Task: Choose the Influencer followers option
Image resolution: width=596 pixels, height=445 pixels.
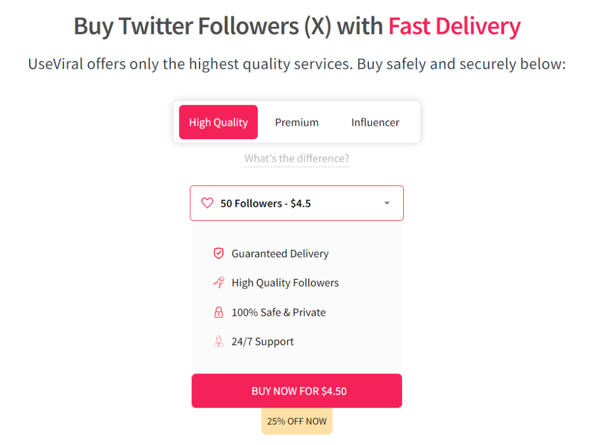Action: pyautogui.click(x=375, y=122)
